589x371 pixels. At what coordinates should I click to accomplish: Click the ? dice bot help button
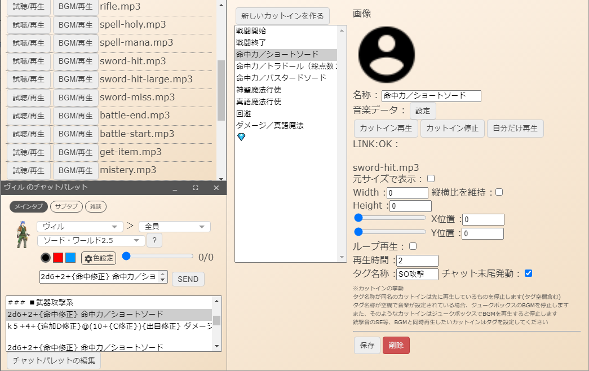tap(154, 241)
